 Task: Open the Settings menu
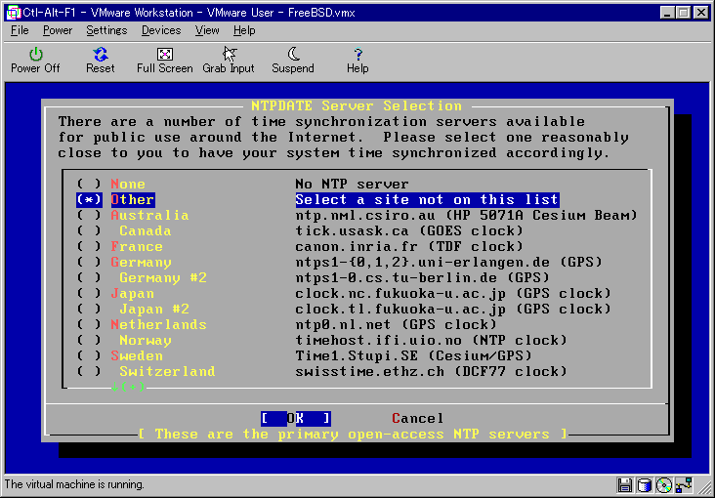(106, 30)
